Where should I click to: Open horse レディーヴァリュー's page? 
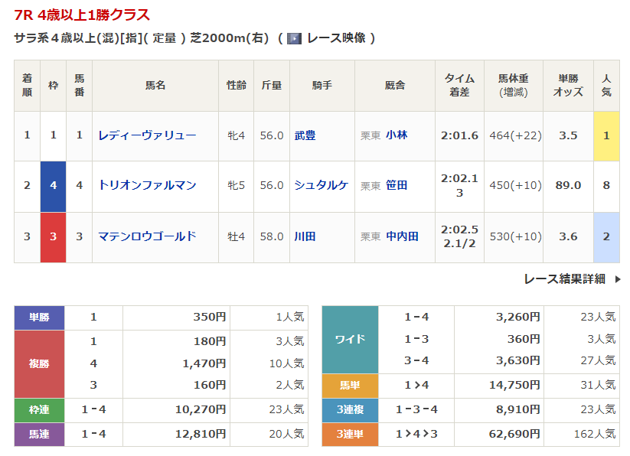[x=147, y=135]
